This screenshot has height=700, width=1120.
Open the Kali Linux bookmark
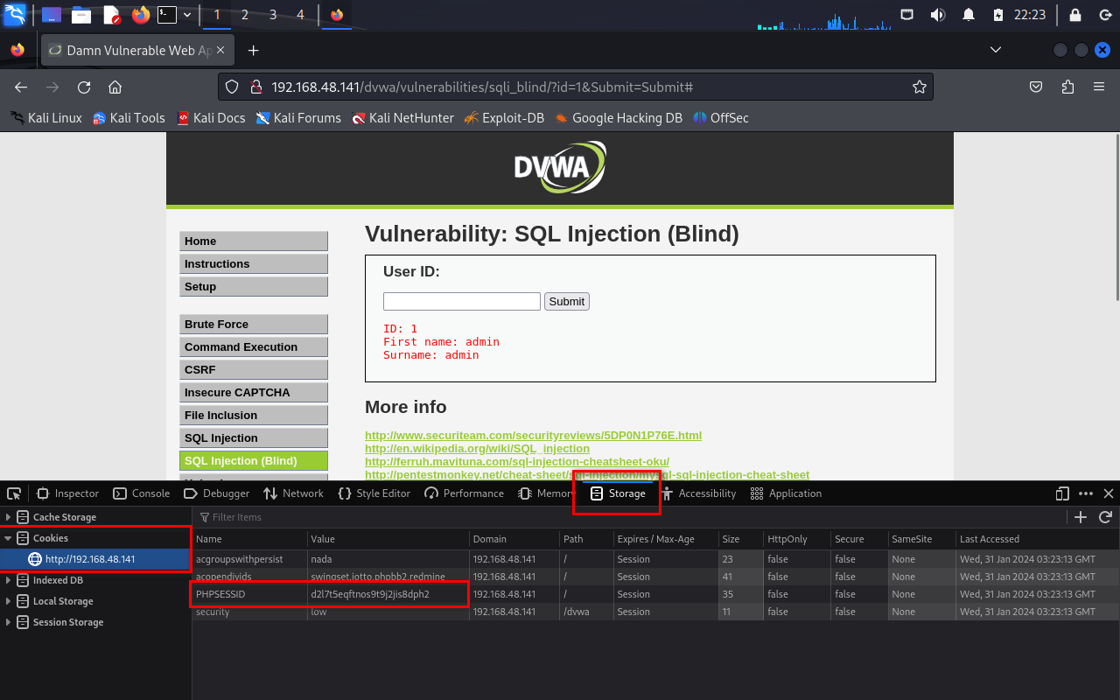pyautogui.click(x=45, y=117)
